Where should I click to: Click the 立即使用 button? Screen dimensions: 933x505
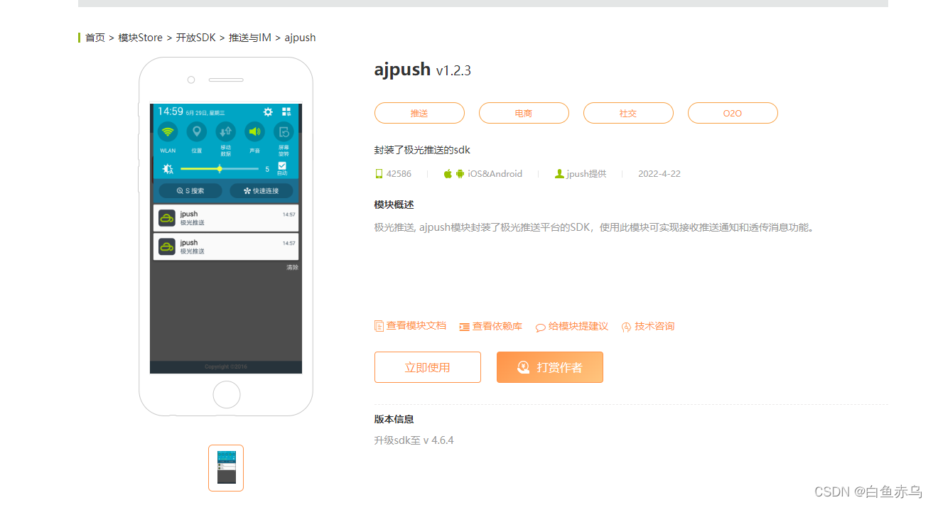pyautogui.click(x=428, y=367)
